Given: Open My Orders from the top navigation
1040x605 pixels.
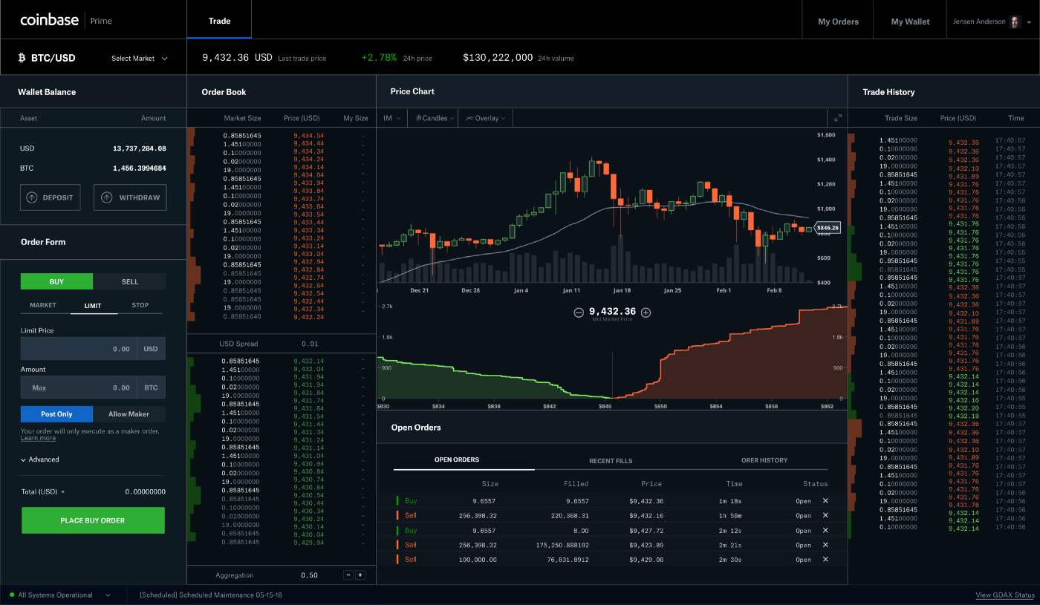Looking at the screenshot, I should pyautogui.click(x=837, y=22).
